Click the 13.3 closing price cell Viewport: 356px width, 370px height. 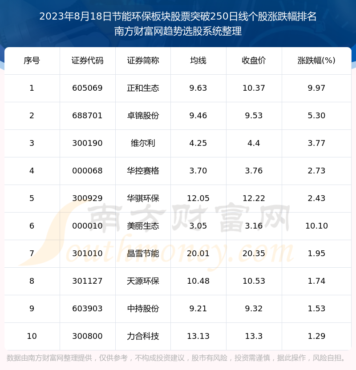tap(254, 337)
